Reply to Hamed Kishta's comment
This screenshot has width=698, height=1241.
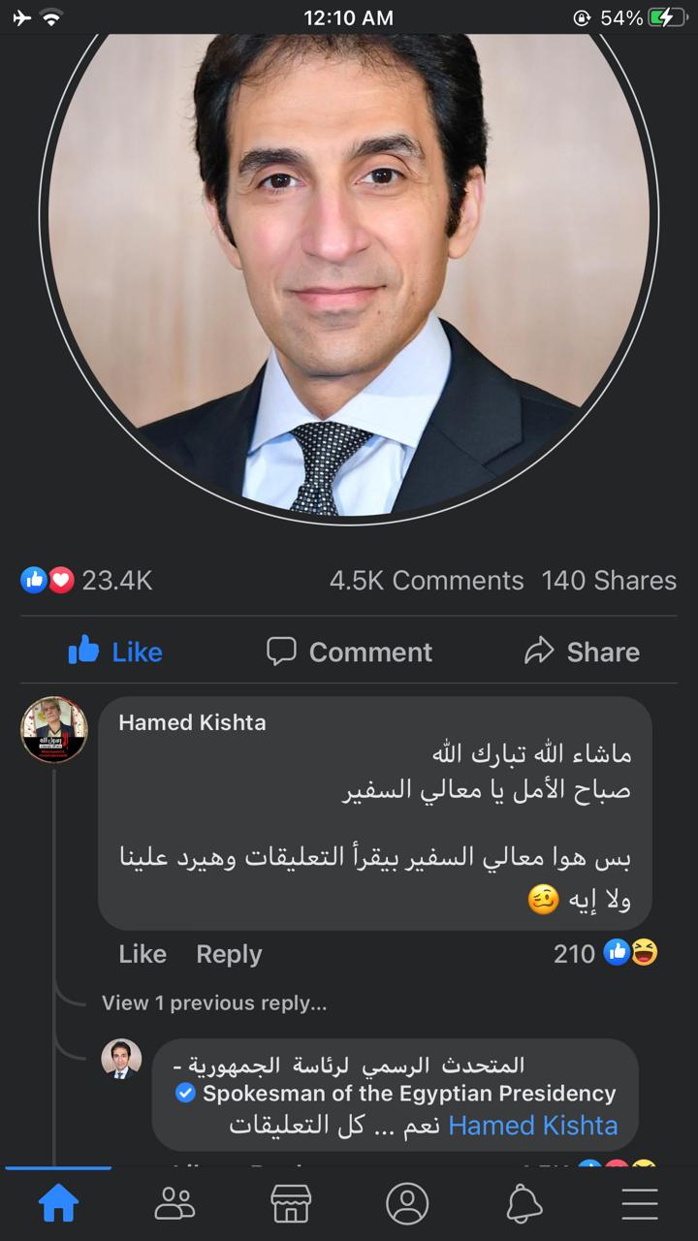[229, 954]
